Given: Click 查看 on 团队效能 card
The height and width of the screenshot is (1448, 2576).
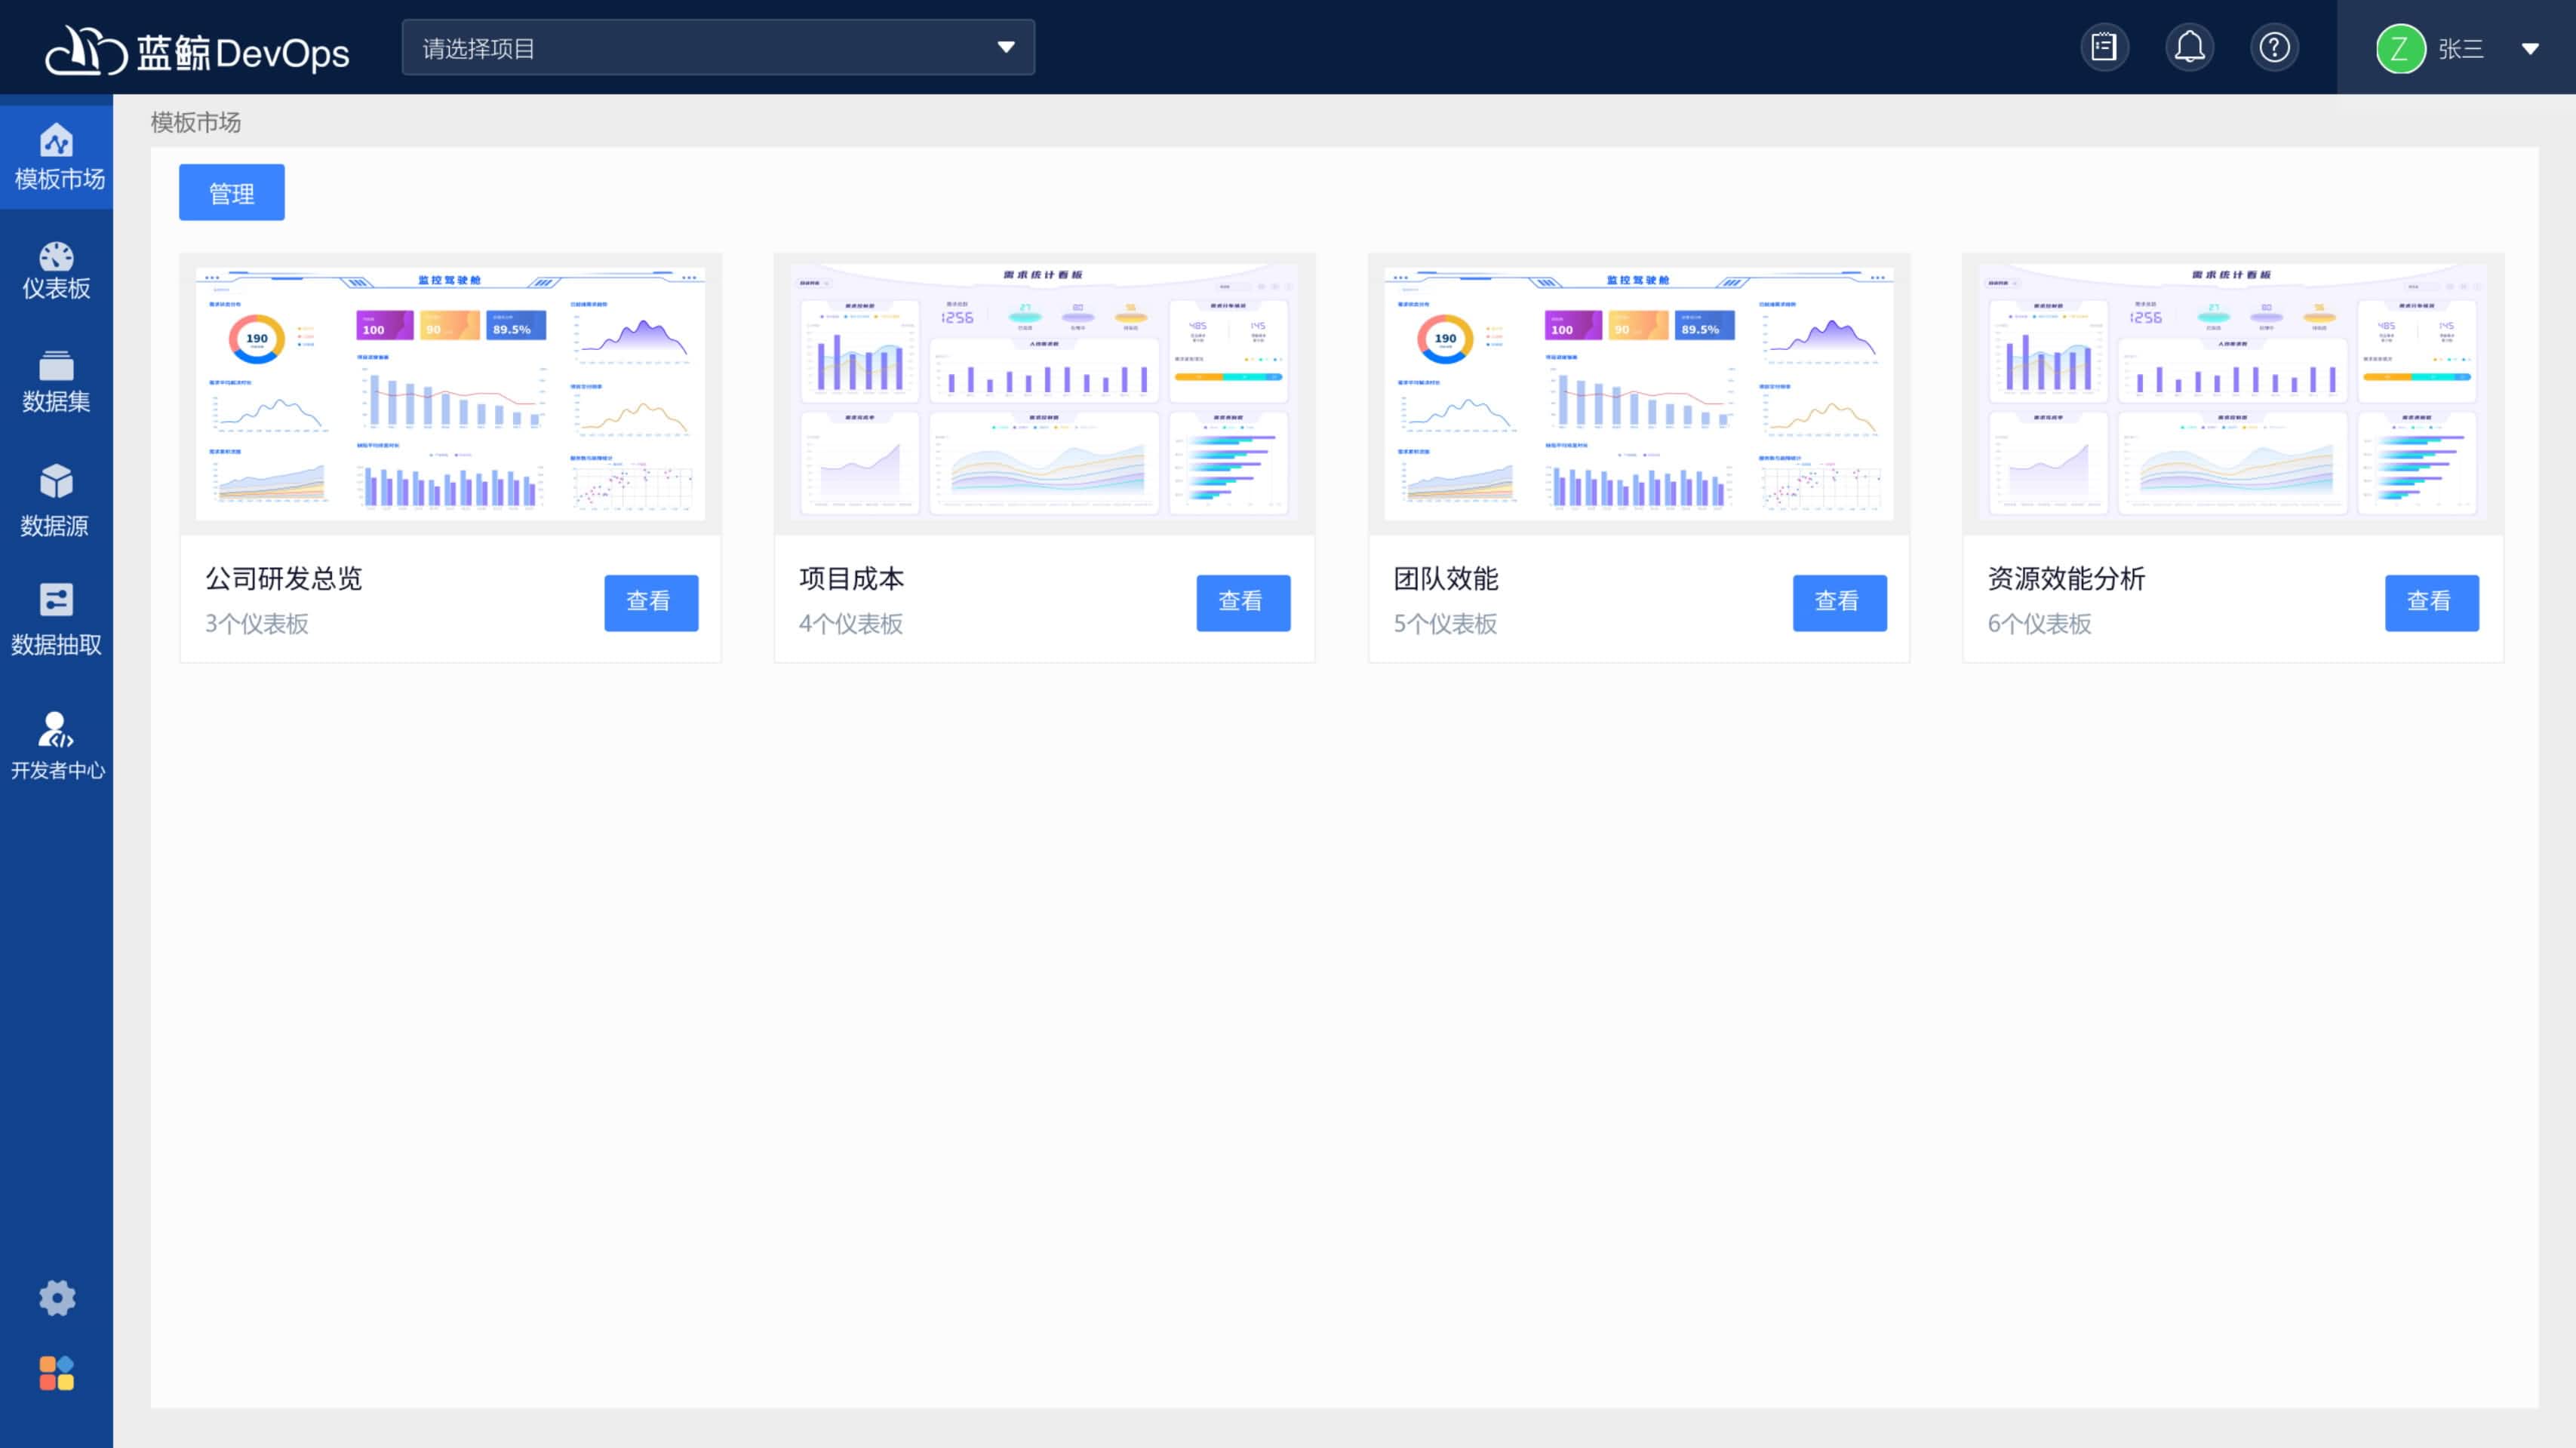Looking at the screenshot, I should click(1838, 602).
